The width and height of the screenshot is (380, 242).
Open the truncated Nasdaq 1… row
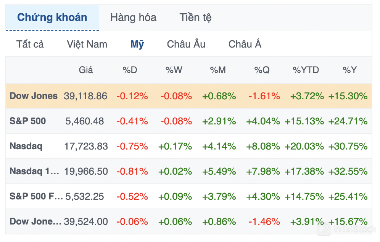pyautogui.click(x=34, y=171)
